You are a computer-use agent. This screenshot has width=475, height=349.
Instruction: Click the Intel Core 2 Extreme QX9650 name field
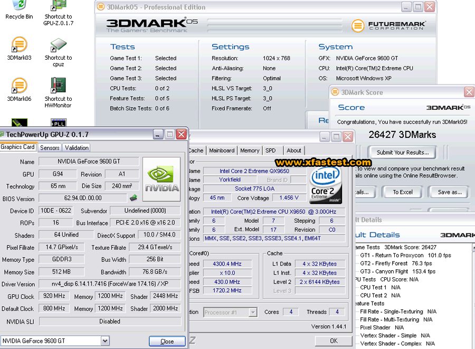(x=254, y=171)
